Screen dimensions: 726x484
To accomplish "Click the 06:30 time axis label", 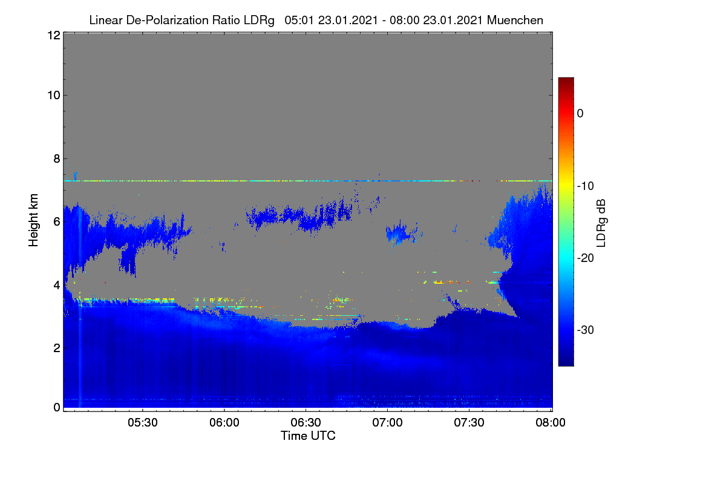I will tap(306, 423).
